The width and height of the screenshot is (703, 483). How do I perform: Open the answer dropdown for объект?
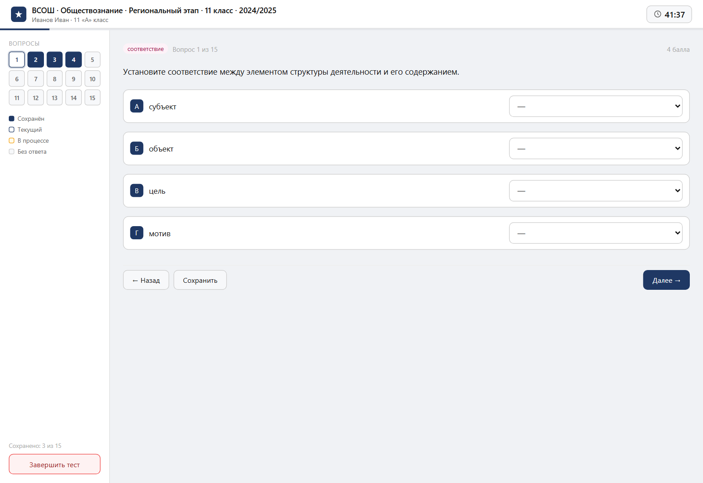(x=596, y=148)
